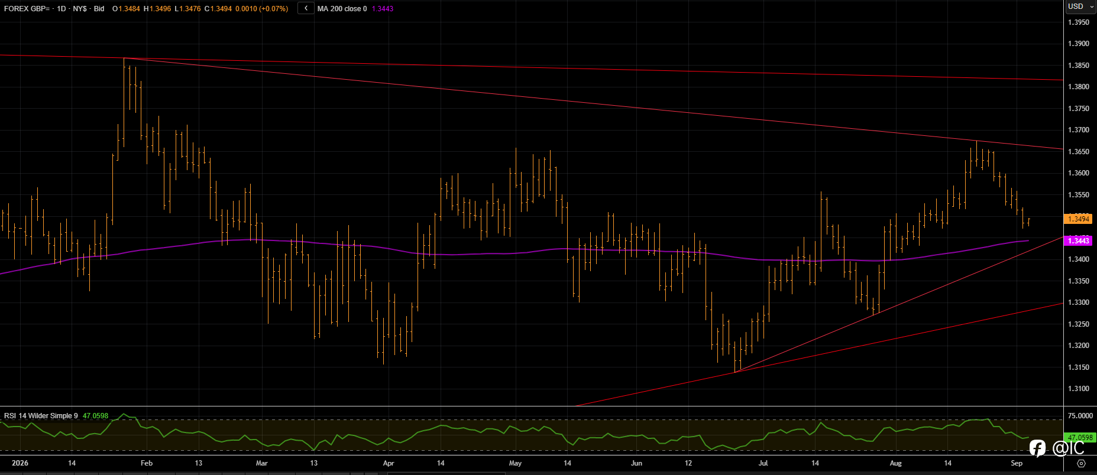Click the Feb label on the time axis
Viewport: 1097px width, 475px height.
(147, 463)
